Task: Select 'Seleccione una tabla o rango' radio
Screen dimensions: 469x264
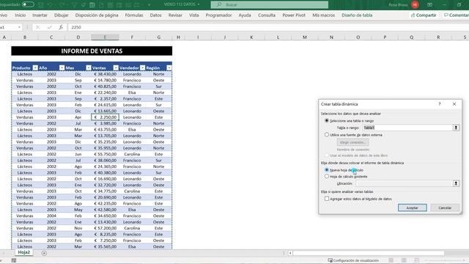Action: pos(327,120)
